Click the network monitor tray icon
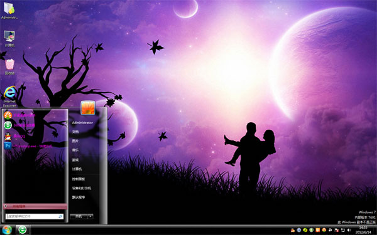This screenshot has width=377, height=235. click(x=343, y=230)
